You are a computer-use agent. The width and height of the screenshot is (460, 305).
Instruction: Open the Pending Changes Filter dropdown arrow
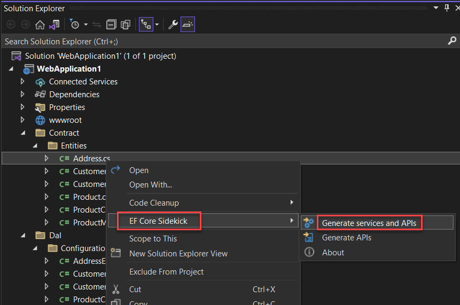point(86,25)
